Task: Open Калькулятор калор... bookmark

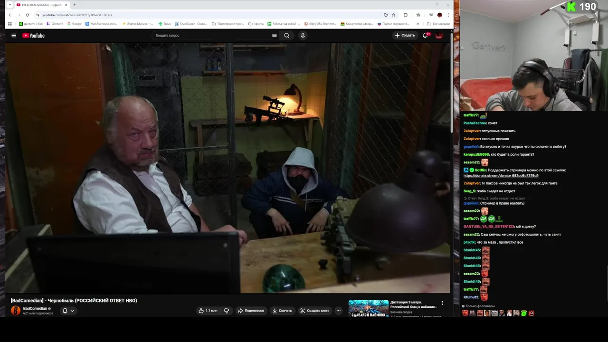Action: (357, 24)
